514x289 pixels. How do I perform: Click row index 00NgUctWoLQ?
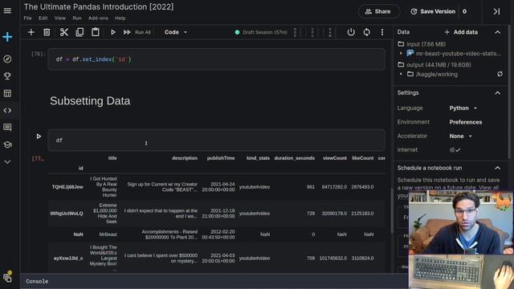(x=67, y=214)
